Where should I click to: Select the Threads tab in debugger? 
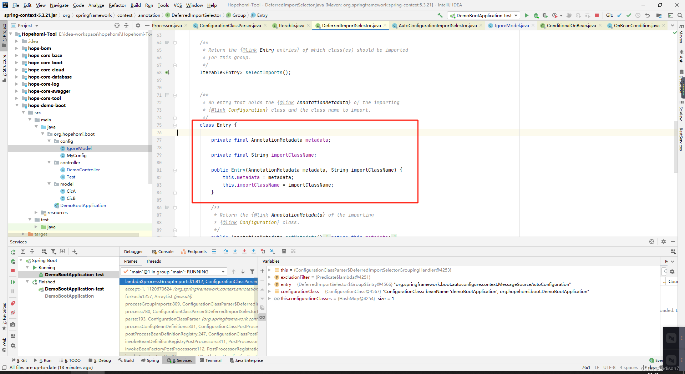tap(153, 261)
